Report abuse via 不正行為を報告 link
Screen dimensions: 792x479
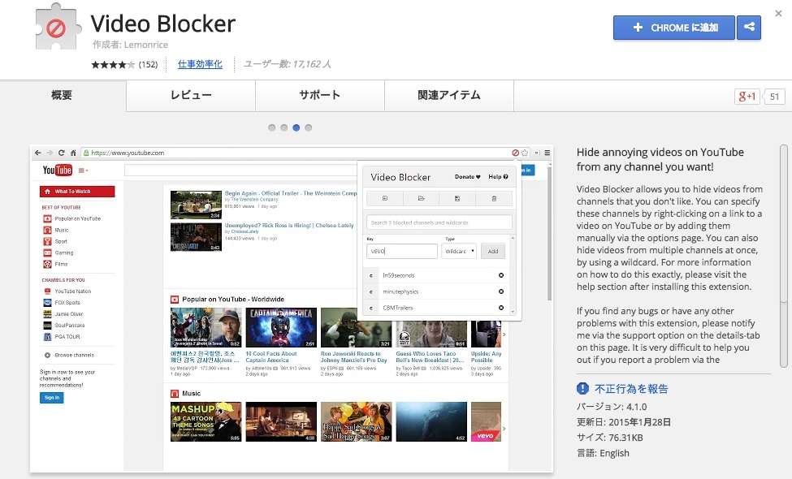[x=631, y=389]
